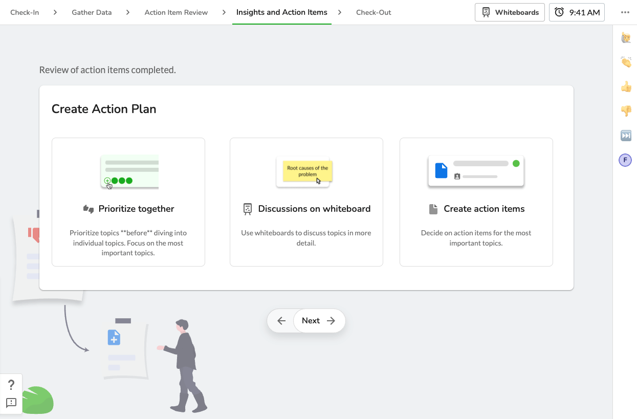
Task: Click the Next button
Action: tap(319, 321)
